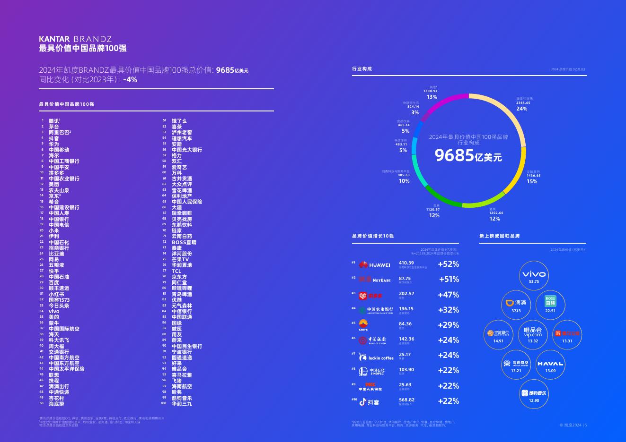The width and height of the screenshot is (626, 442).
Task: Click 饿了么 at rank 51 in the list
Action: [179, 121]
